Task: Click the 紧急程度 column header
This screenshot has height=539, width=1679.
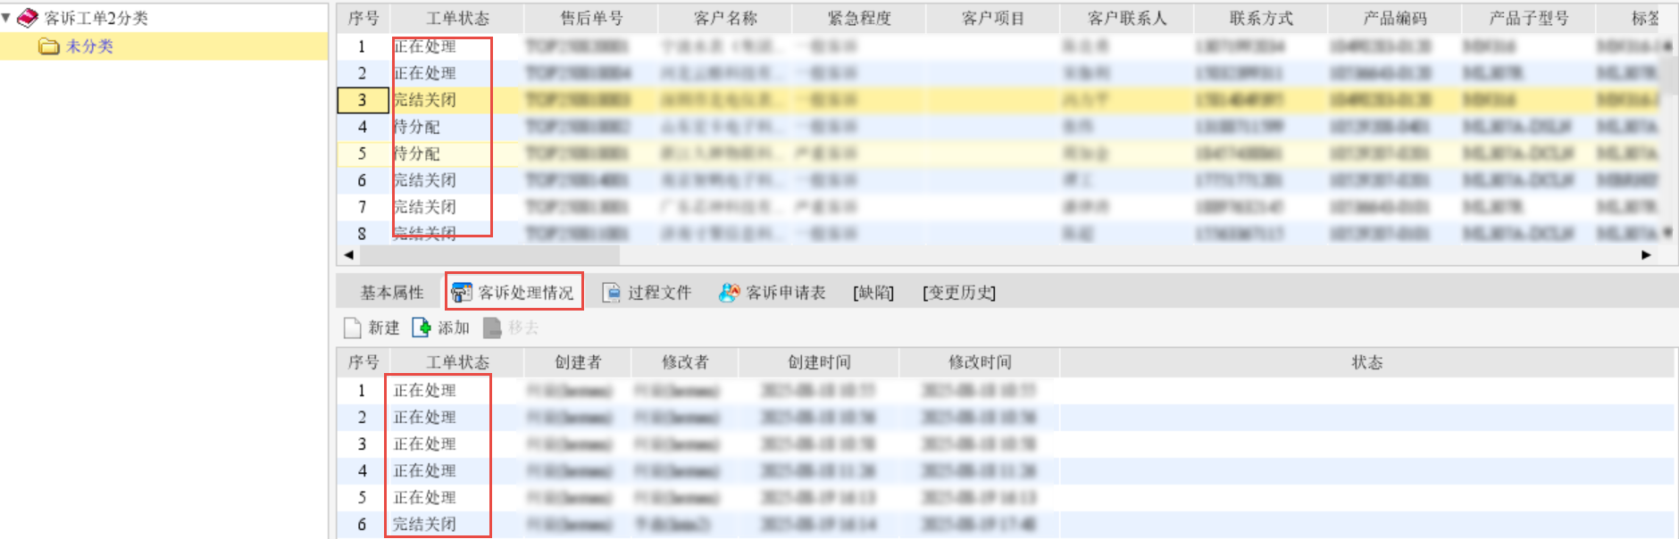Action: (859, 18)
